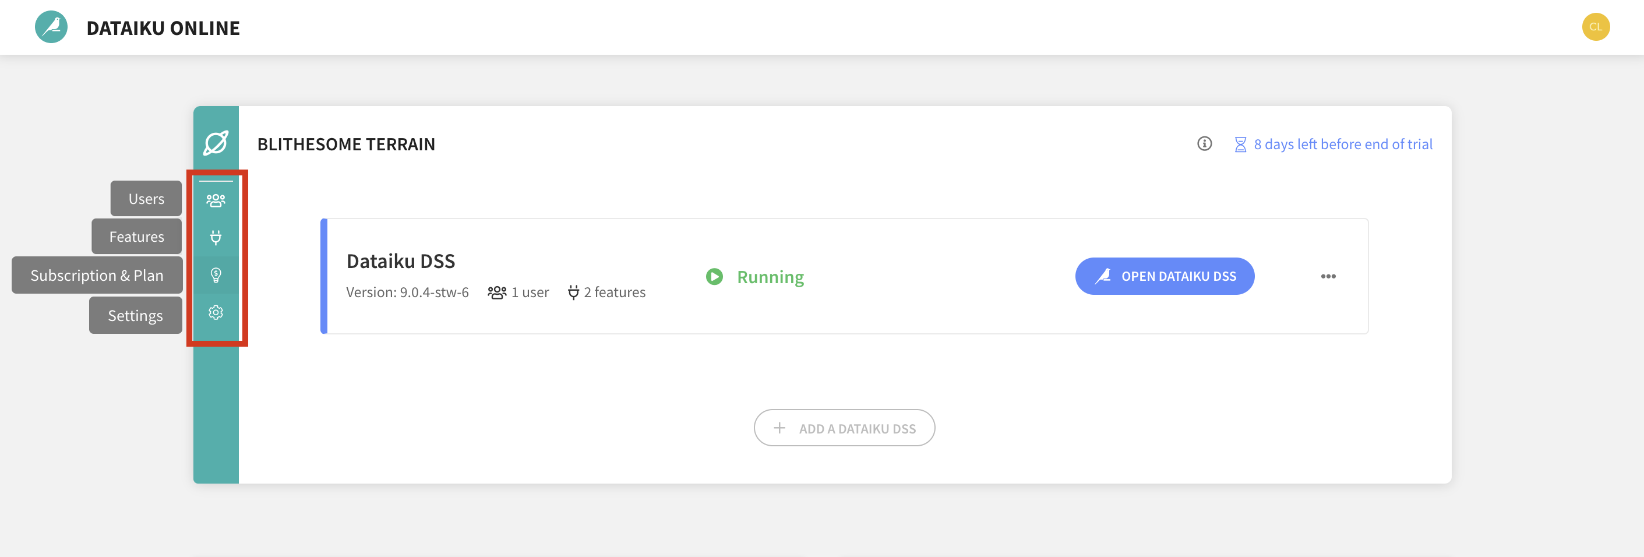Open Subscription & Plan lightbulb icon
Screen dimensions: 1644x557
pos(216,275)
